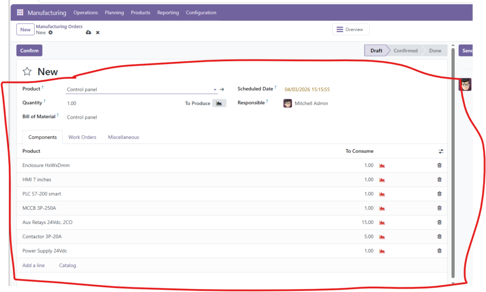Viewport: 486px width, 292px height.
Task: Switch to the Work Orders tab
Action: (x=82, y=137)
